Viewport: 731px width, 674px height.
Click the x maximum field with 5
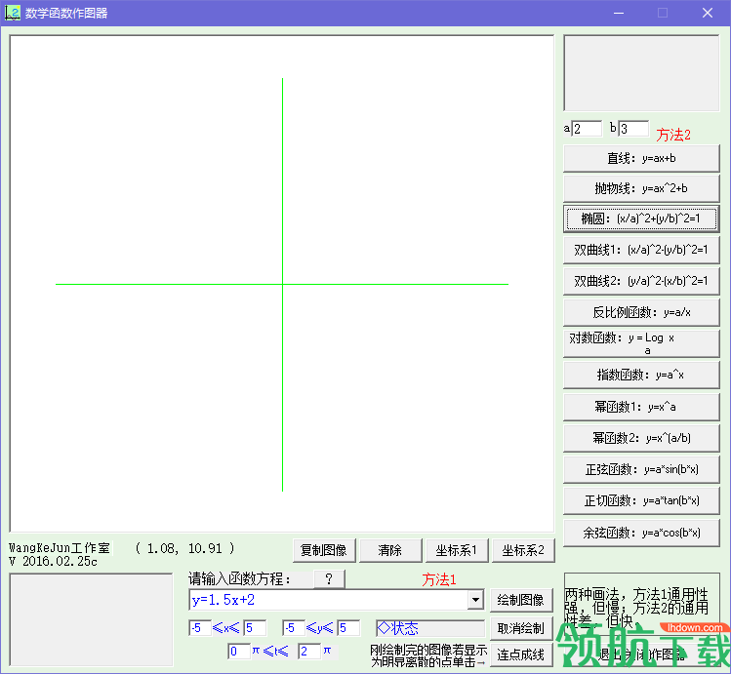tap(255, 628)
